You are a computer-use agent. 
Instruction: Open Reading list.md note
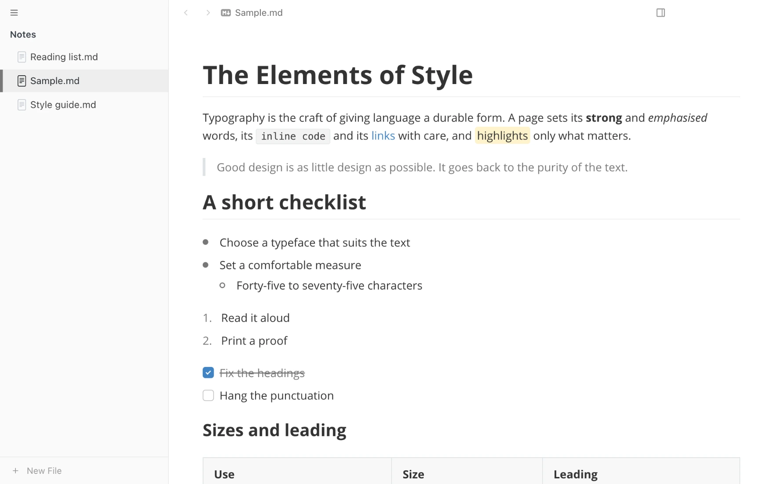[x=84, y=57]
